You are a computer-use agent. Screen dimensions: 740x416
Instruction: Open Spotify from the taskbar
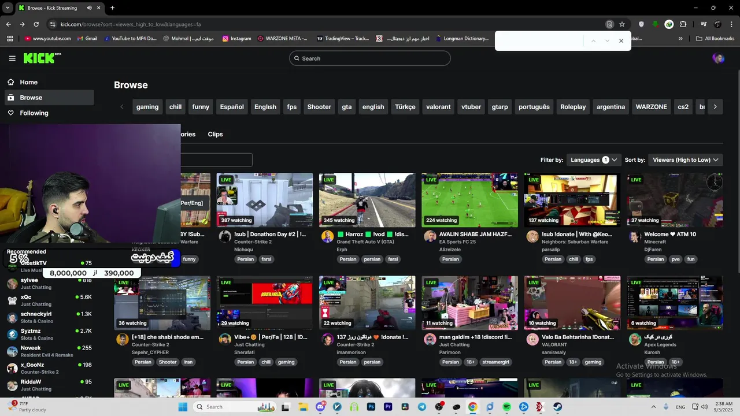tap(506, 407)
